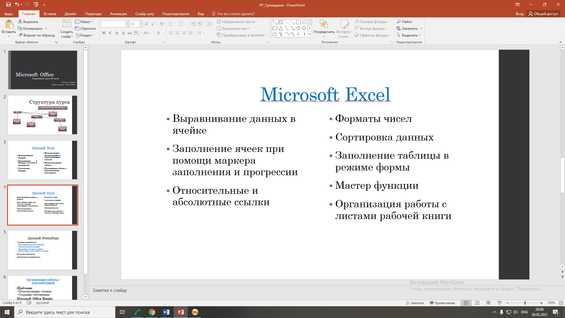The height and width of the screenshot is (318, 565).
Task: Open the Design (Дизайн) tab
Action: point(71,14)
